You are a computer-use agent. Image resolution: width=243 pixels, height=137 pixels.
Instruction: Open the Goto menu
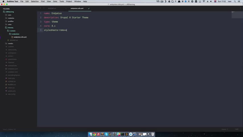click(55, 1)
